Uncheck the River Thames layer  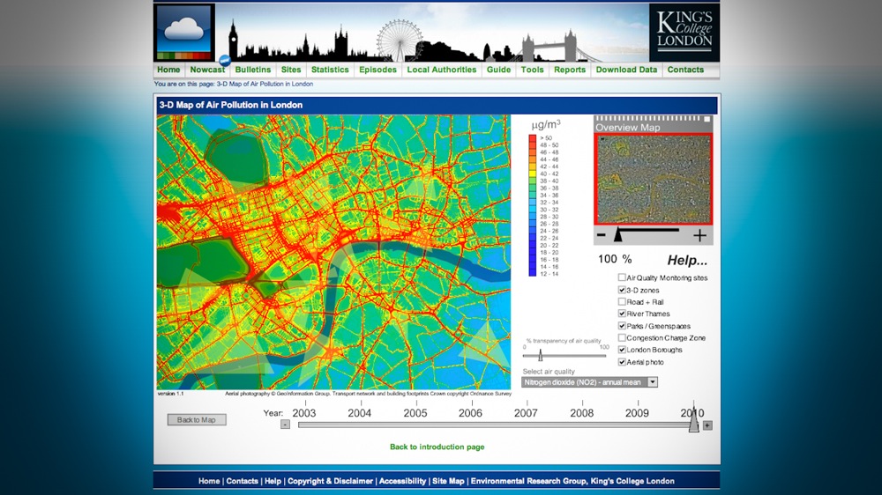(622, 314)
